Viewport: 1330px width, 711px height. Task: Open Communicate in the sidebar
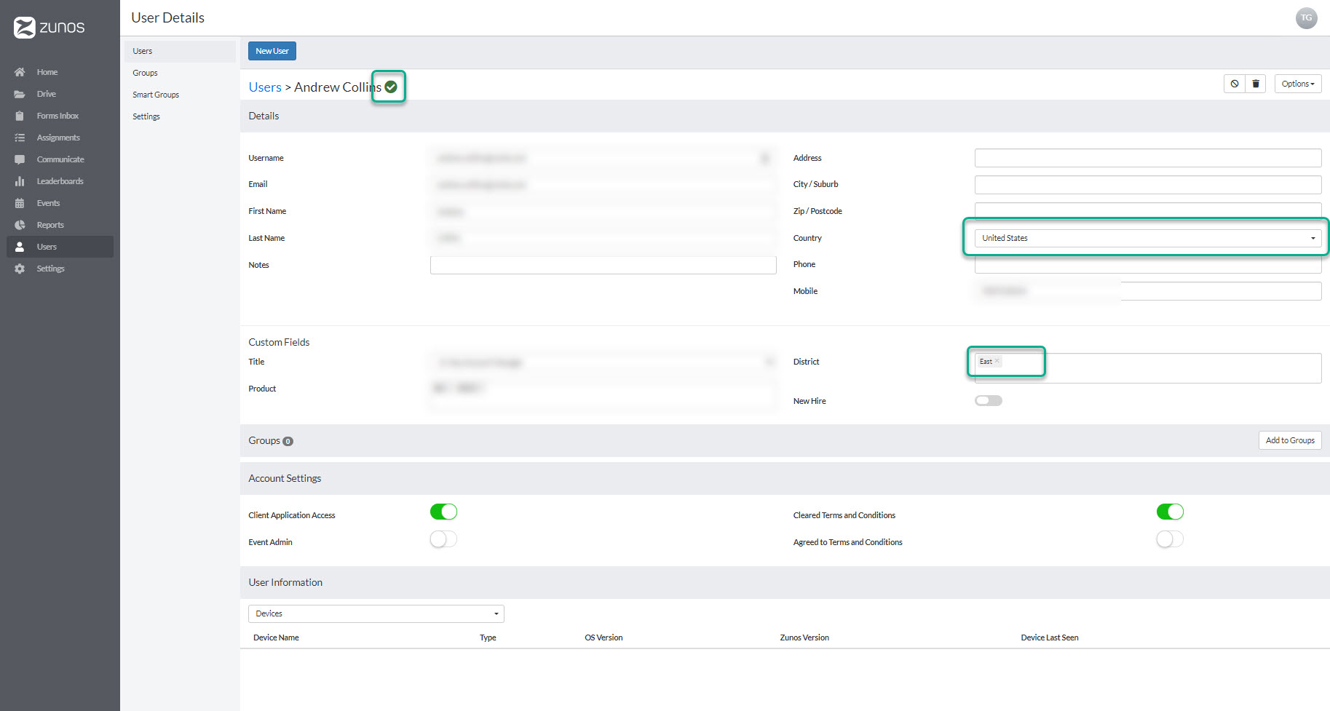(60, 159)
